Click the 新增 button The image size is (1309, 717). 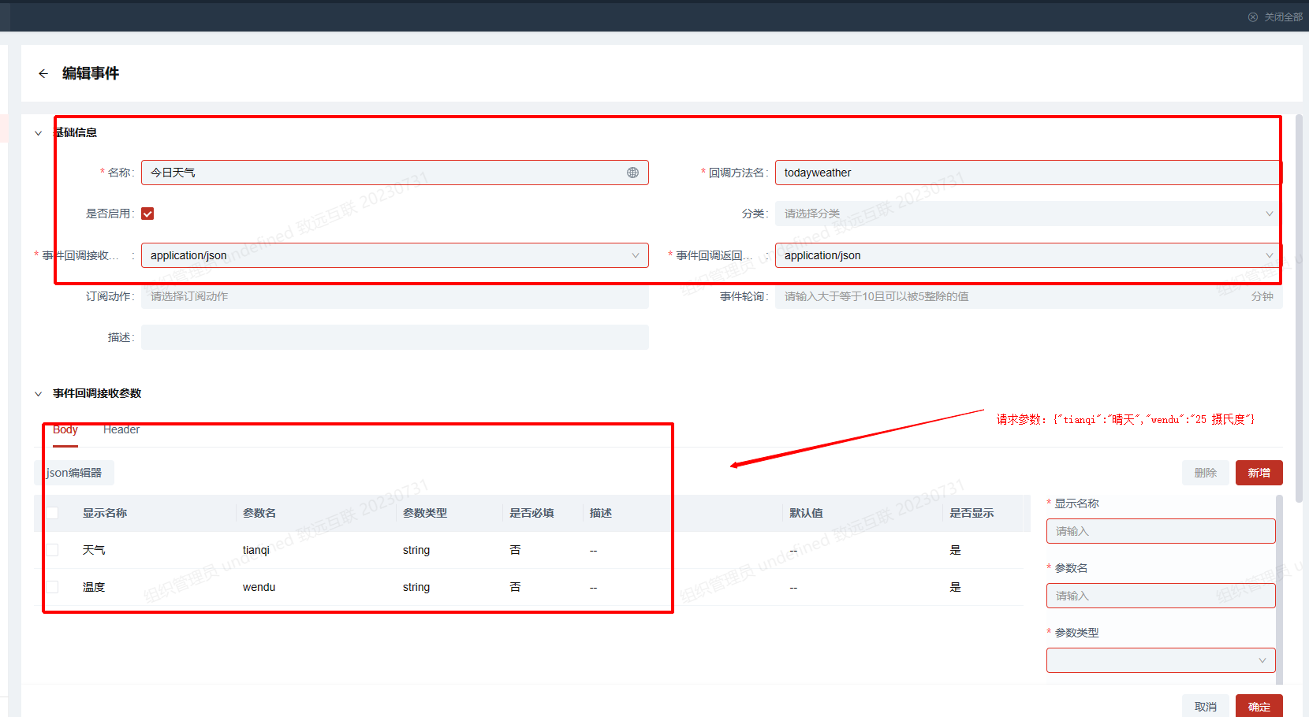pos(1259,473)
